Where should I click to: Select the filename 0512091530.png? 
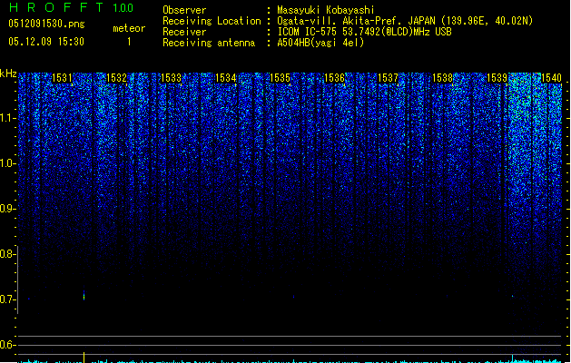pyautogui.click(x=46, y=24)
